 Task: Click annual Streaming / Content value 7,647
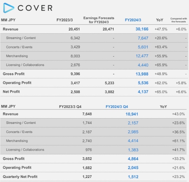[143, 38]
